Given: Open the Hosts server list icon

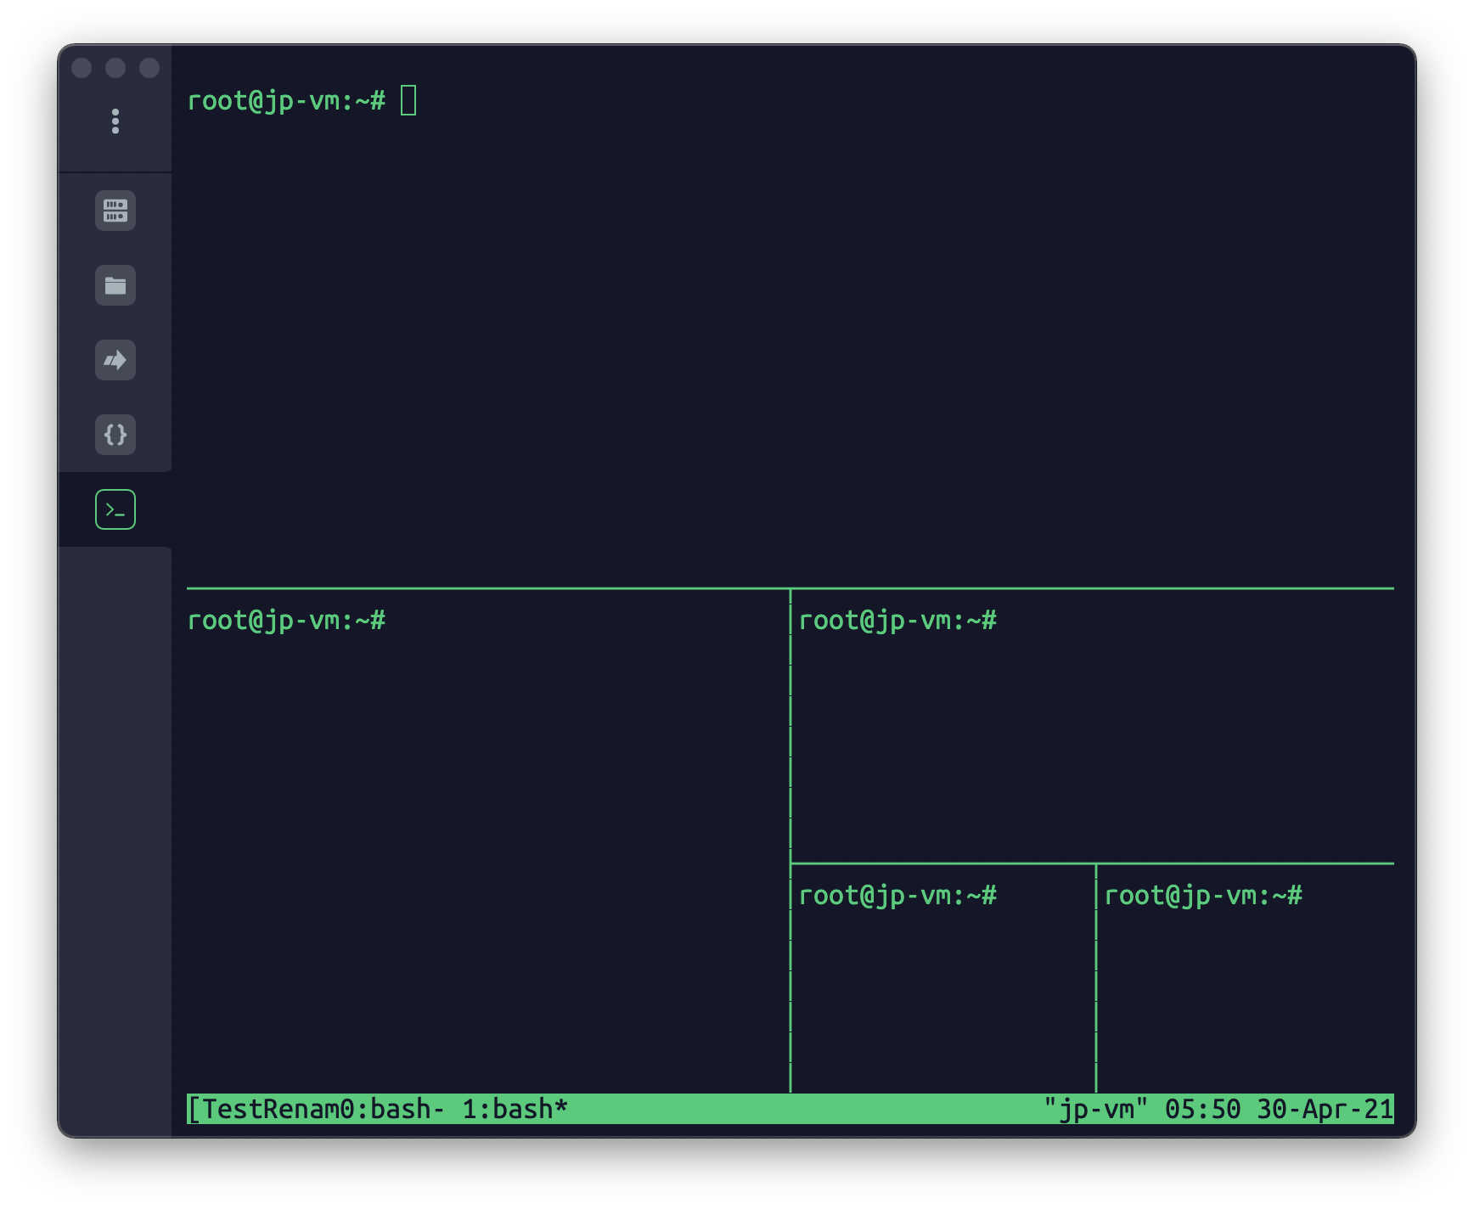Looking at the screenshot, I should 115,211.
